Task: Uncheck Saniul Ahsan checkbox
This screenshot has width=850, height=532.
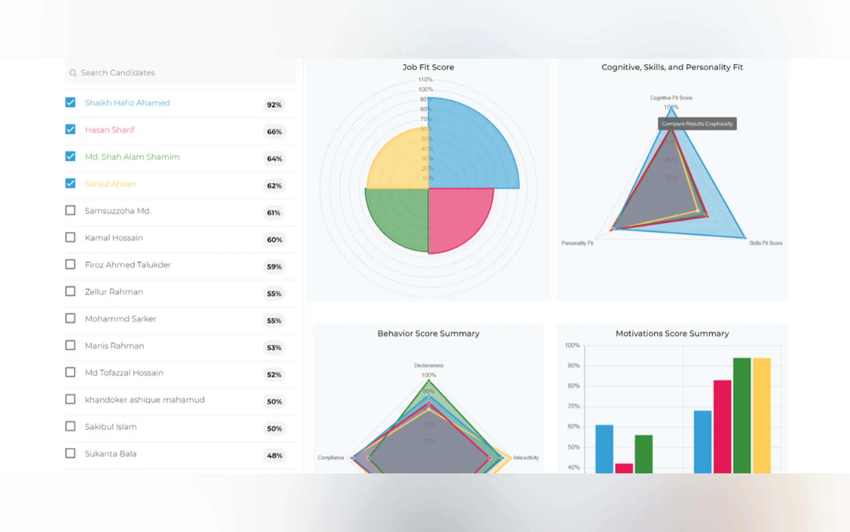Action: point(70,183)
